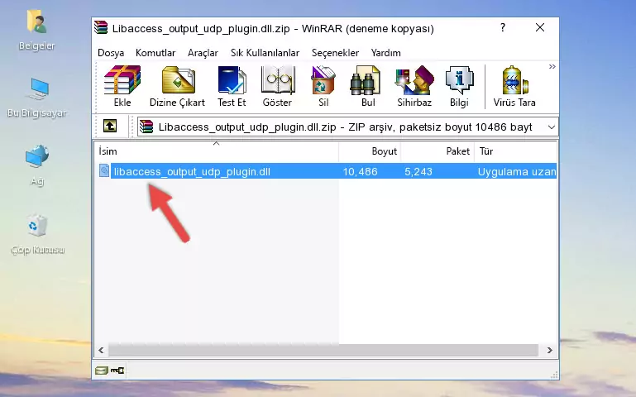Click the horizontal scrollbar track
Viewport: 636px width, 397px height.
323,350
